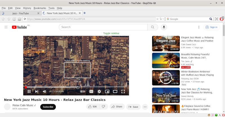This screenshot has height=117, width=225.
Task: Share the video
Action: tap(117, 107)
